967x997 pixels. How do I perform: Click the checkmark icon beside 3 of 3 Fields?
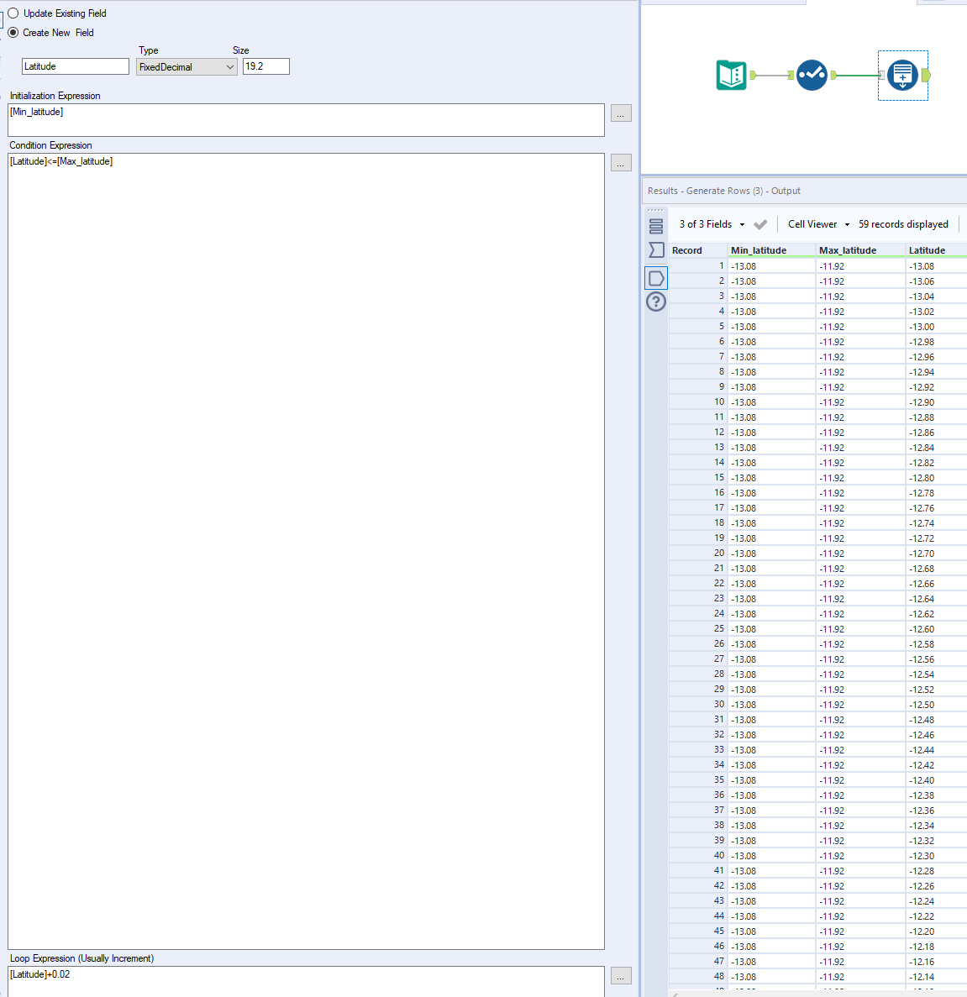[760, 224]
